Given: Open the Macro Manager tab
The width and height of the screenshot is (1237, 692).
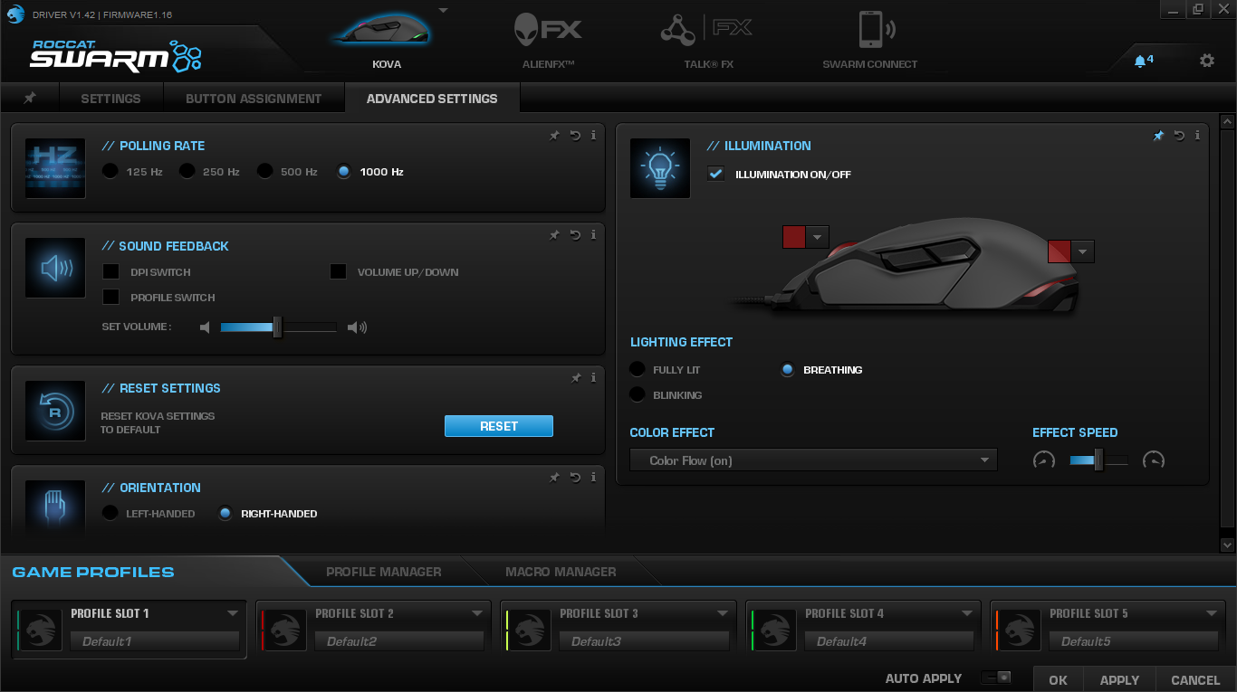Looking at the screenshot, I should coord(561,572).
